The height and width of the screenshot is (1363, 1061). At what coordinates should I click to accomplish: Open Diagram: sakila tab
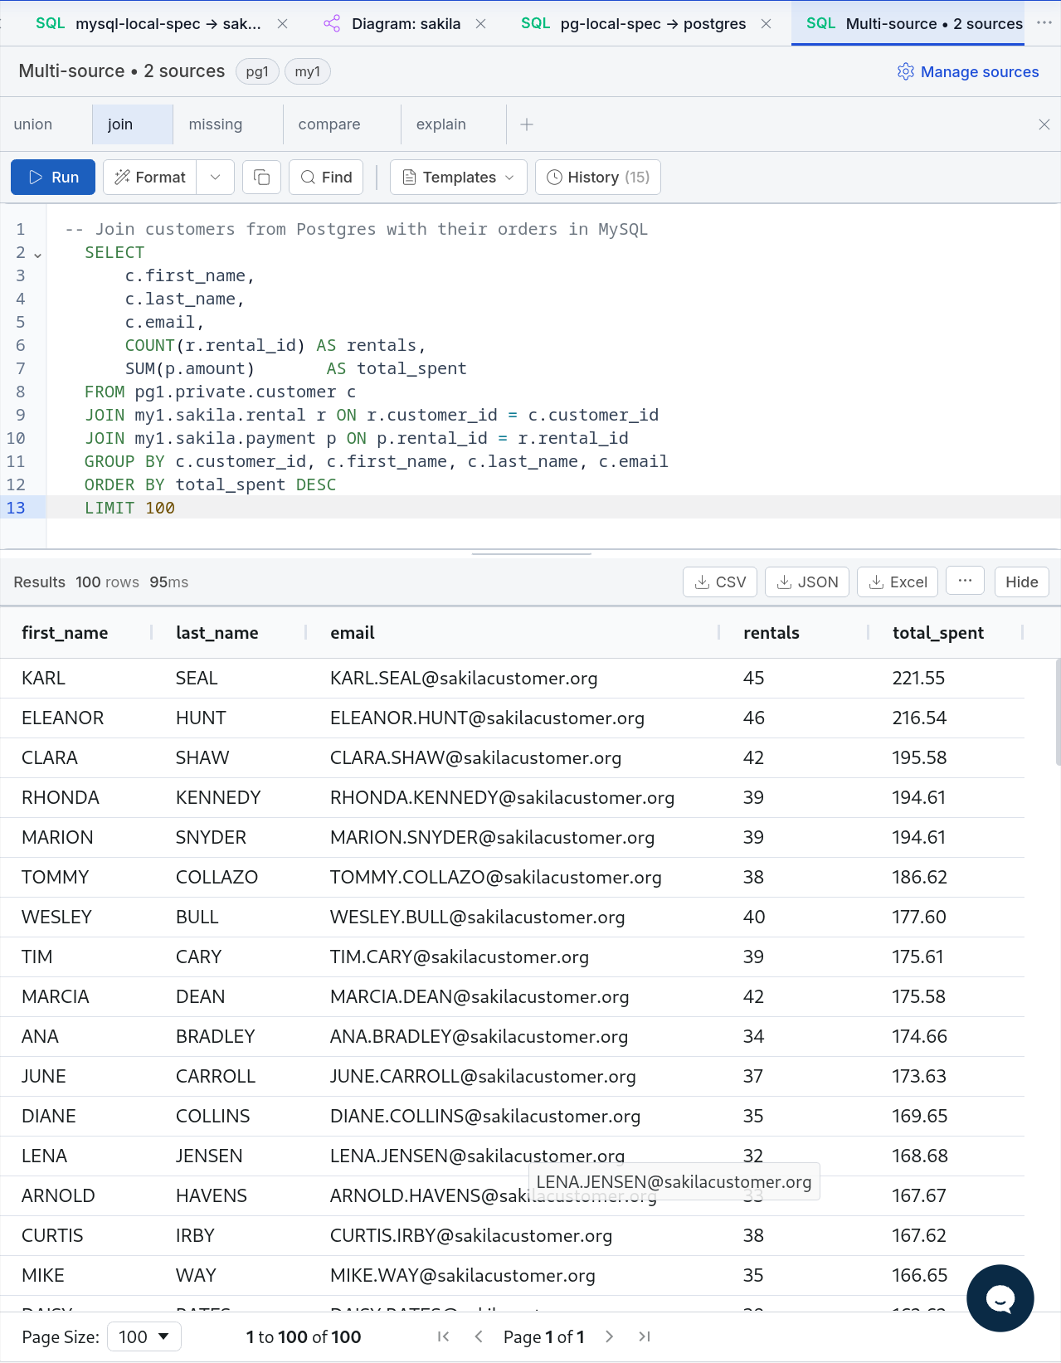(392, 24)
